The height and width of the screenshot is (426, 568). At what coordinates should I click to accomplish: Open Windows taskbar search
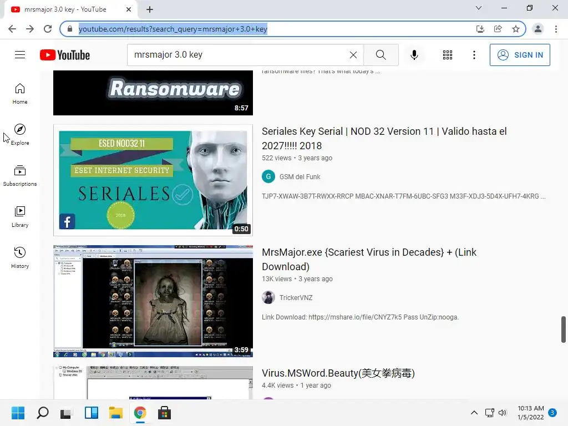pyautogui.click(x=42, y=413)
